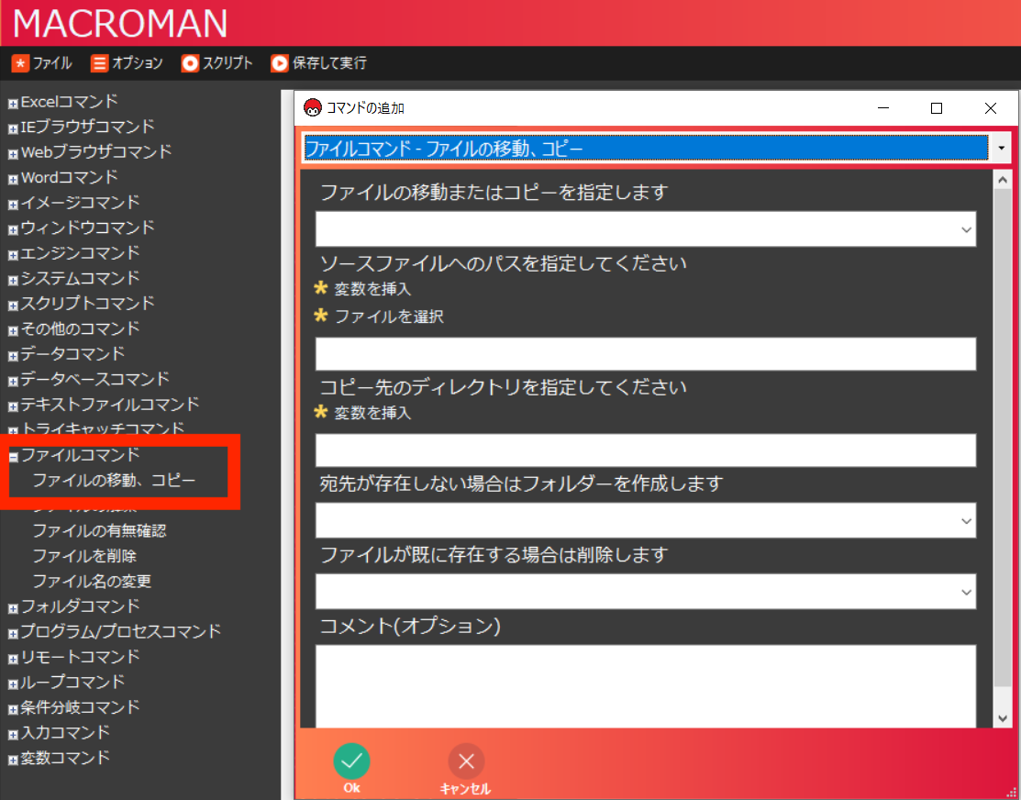Close the コマンドの追加 dialog window
Image resolution: width=1021 pixels, height=800 pixels.
tap(991, 108)
